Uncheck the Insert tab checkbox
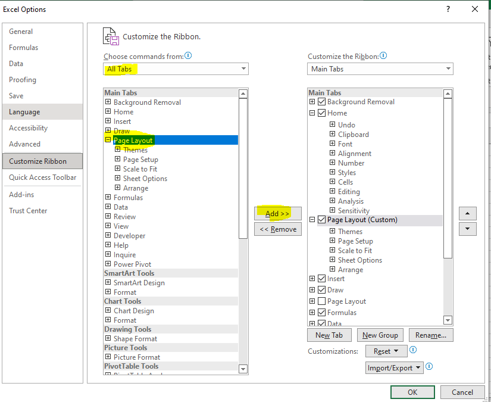 coord(321,279)
